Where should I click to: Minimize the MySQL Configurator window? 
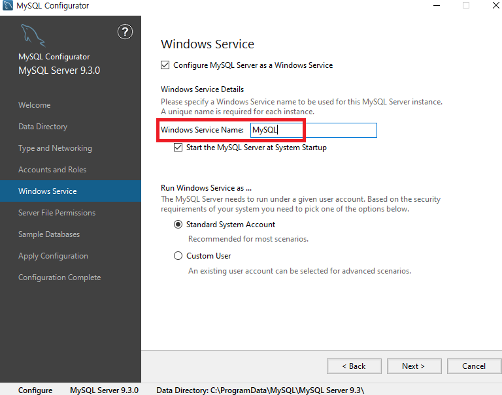437,5
